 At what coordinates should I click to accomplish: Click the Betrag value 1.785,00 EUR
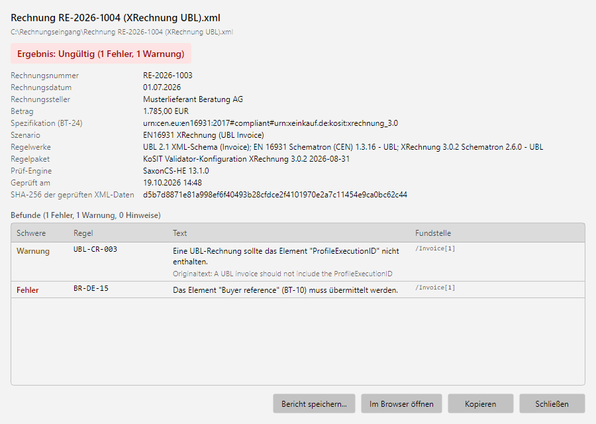(x=166, y=111)
